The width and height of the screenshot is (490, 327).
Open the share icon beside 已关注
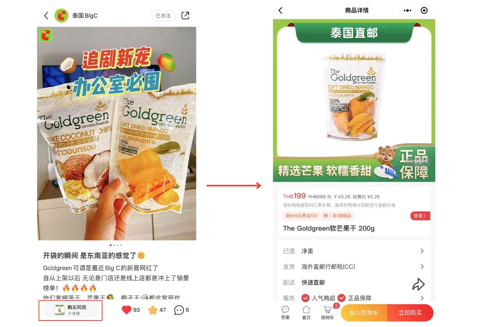185,16
